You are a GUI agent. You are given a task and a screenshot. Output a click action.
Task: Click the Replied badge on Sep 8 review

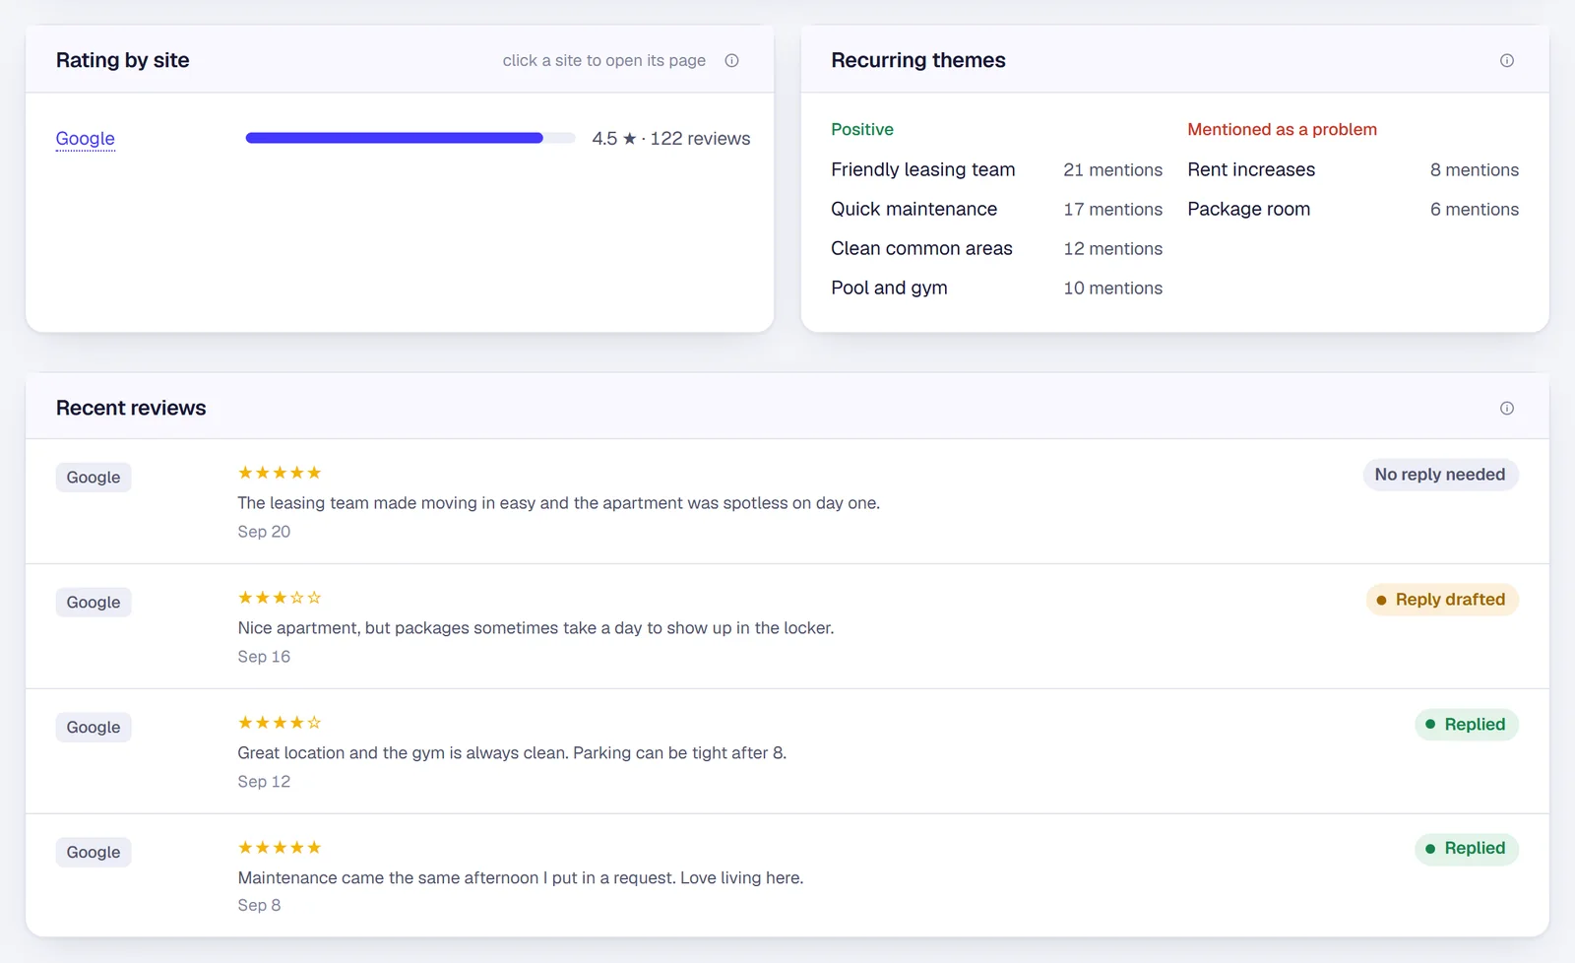pyautogui.click(x=1467, y=849)
